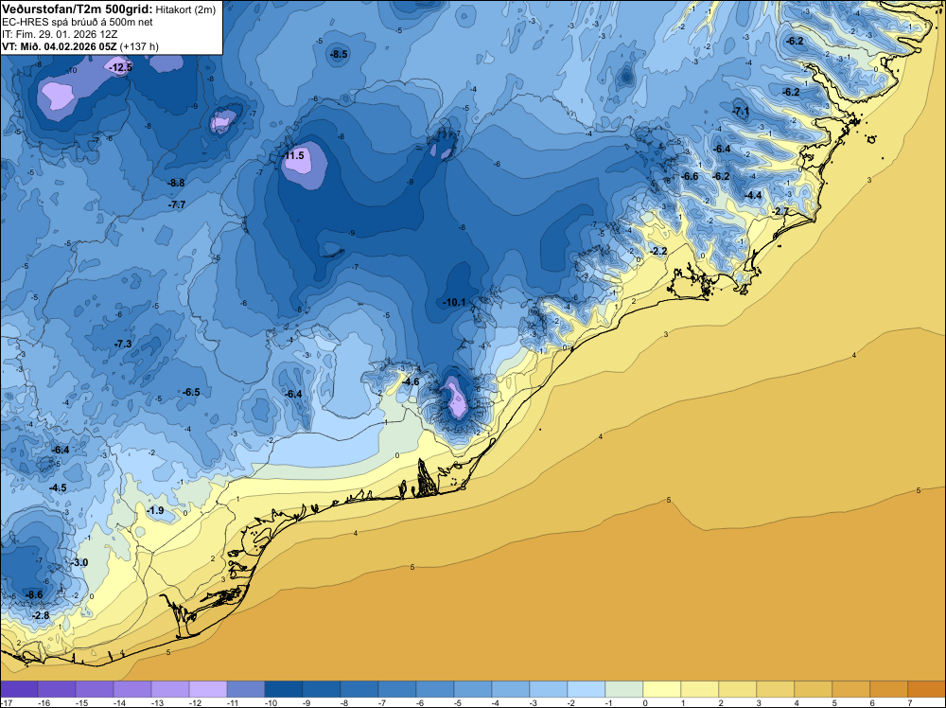This screenshot has height=708, width=946.
Task: Choose the blue legend swatch between -6 and -5
Action: coord(435,689)
